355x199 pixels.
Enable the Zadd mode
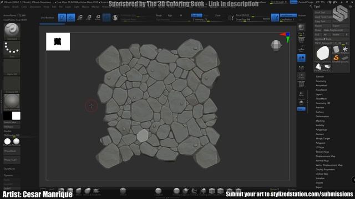pyautogui.click(x=196, y=15)
